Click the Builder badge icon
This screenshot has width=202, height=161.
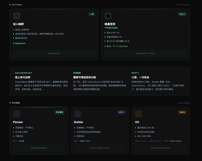78,114
